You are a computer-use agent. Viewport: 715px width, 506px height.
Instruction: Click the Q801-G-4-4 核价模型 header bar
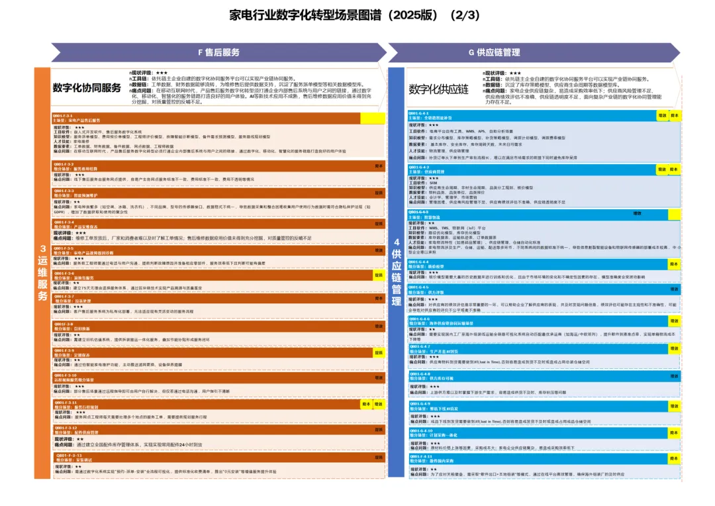544,264
